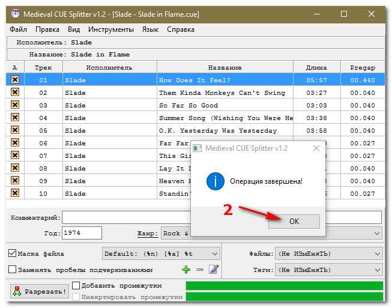
Task: Select title O.K. Yesterday Was Yesterday
Action: pyautogui.click(x=218, y=130)
